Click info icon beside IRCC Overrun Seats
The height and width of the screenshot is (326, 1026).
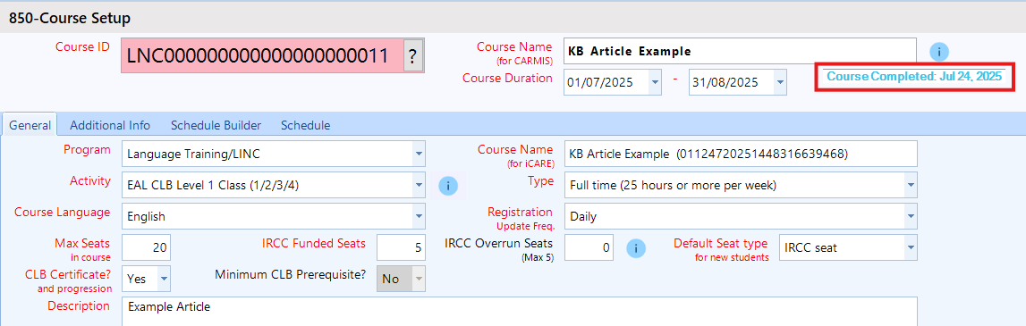636,247
